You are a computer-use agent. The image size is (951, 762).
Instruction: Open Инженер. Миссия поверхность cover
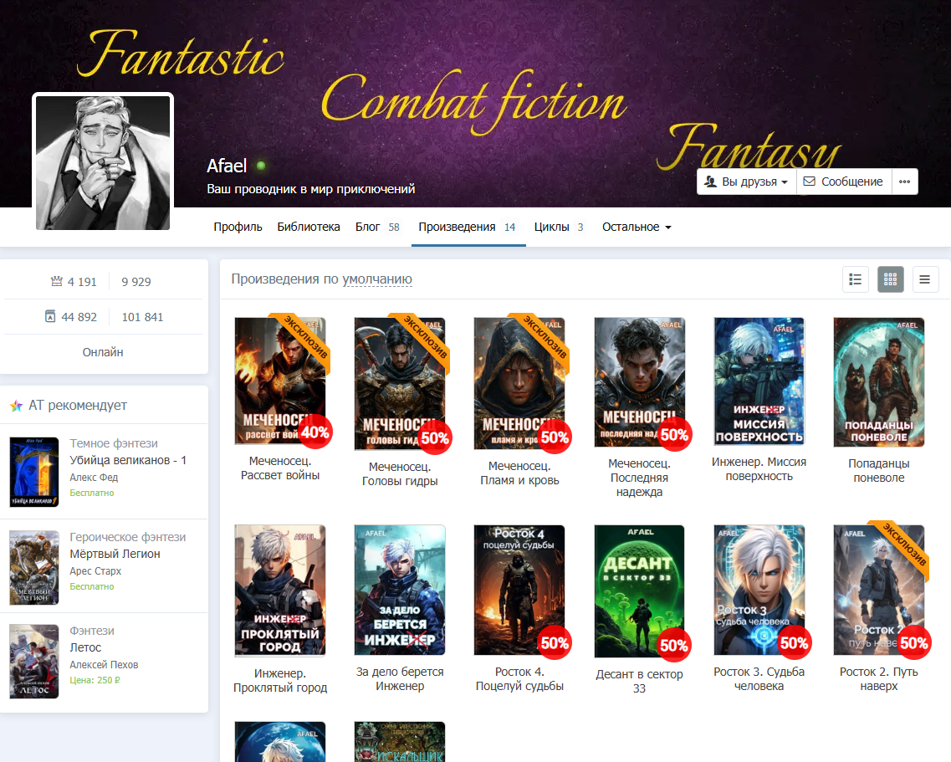point(759,381)
